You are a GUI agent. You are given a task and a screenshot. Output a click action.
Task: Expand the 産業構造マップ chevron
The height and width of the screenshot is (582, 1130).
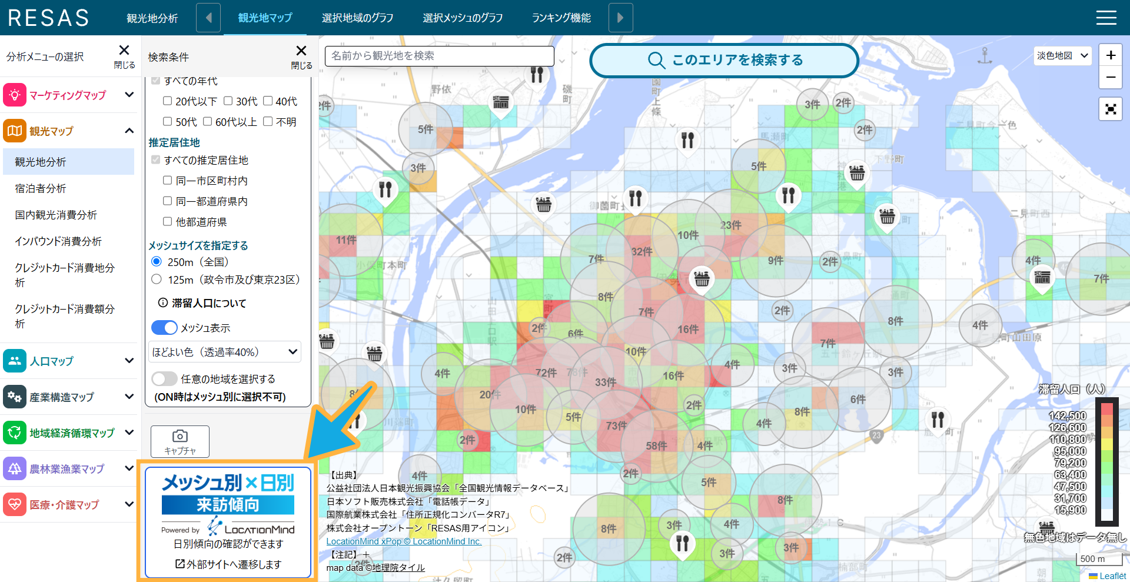coord(129,396)
